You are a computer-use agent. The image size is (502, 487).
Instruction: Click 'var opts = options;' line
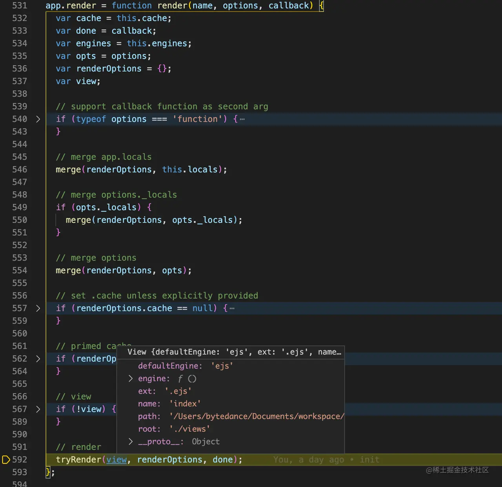103,56
